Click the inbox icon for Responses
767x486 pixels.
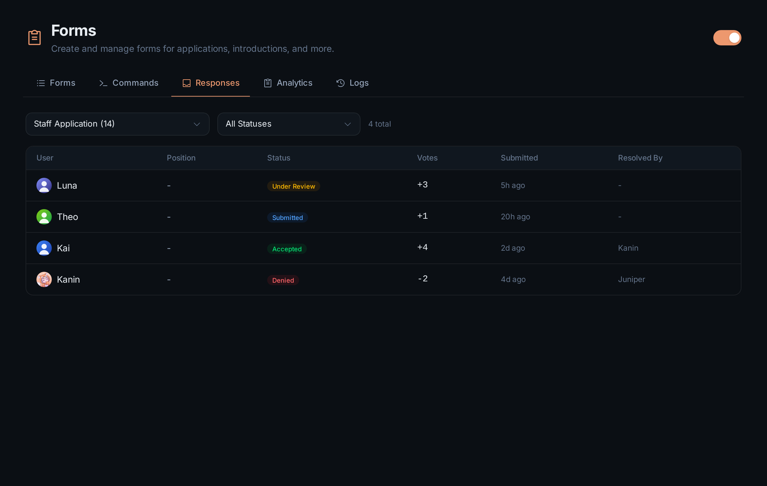pos(187,83)
